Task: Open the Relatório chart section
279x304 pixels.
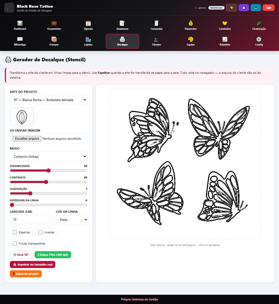Action: [x=225, y=41]
